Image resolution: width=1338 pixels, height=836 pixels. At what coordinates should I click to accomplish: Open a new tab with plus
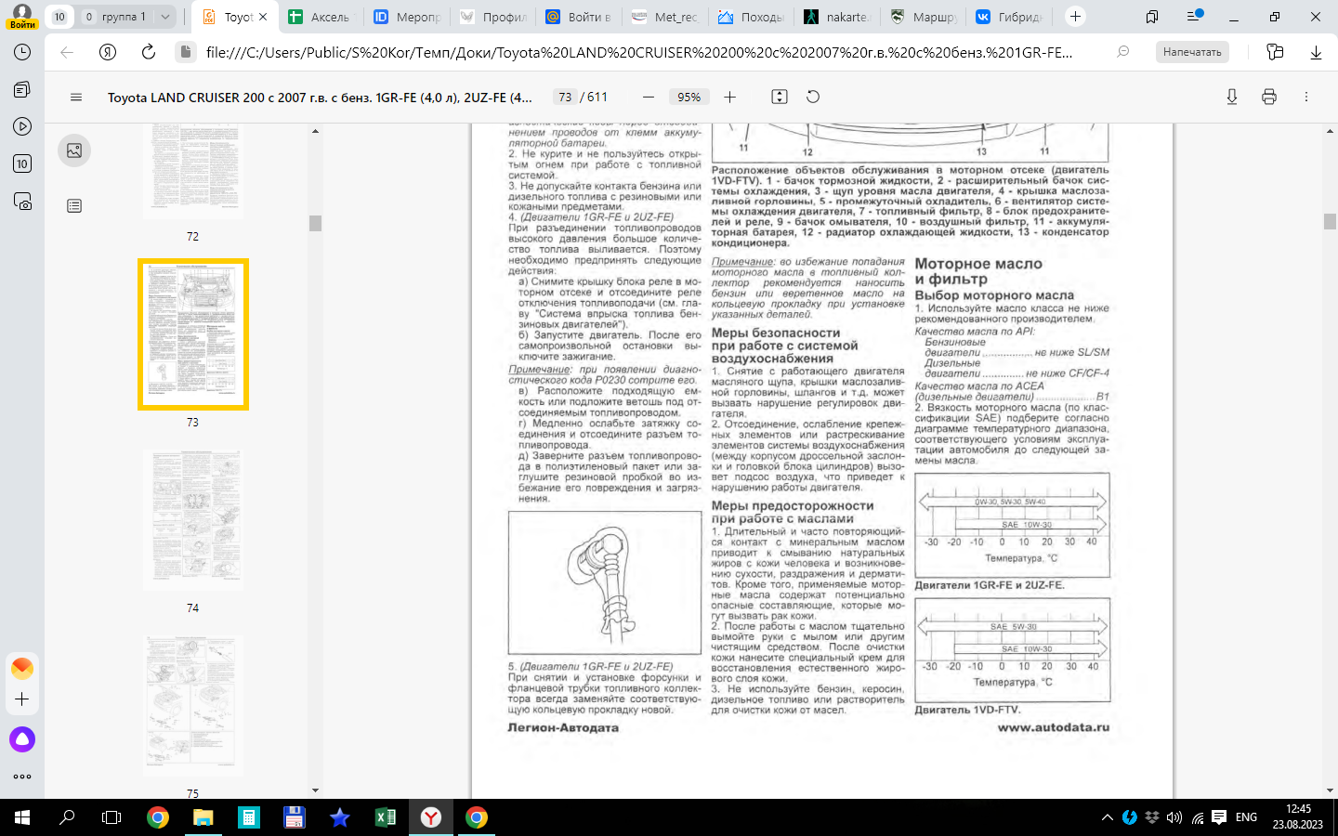(1075, 17)
